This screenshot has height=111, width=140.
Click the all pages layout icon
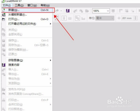coord(77,18)
